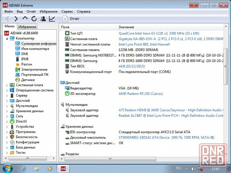Click the Отчёт report button in the toolbar
Viewport: 231px width, 173px height.
click(x=71, y=19)
